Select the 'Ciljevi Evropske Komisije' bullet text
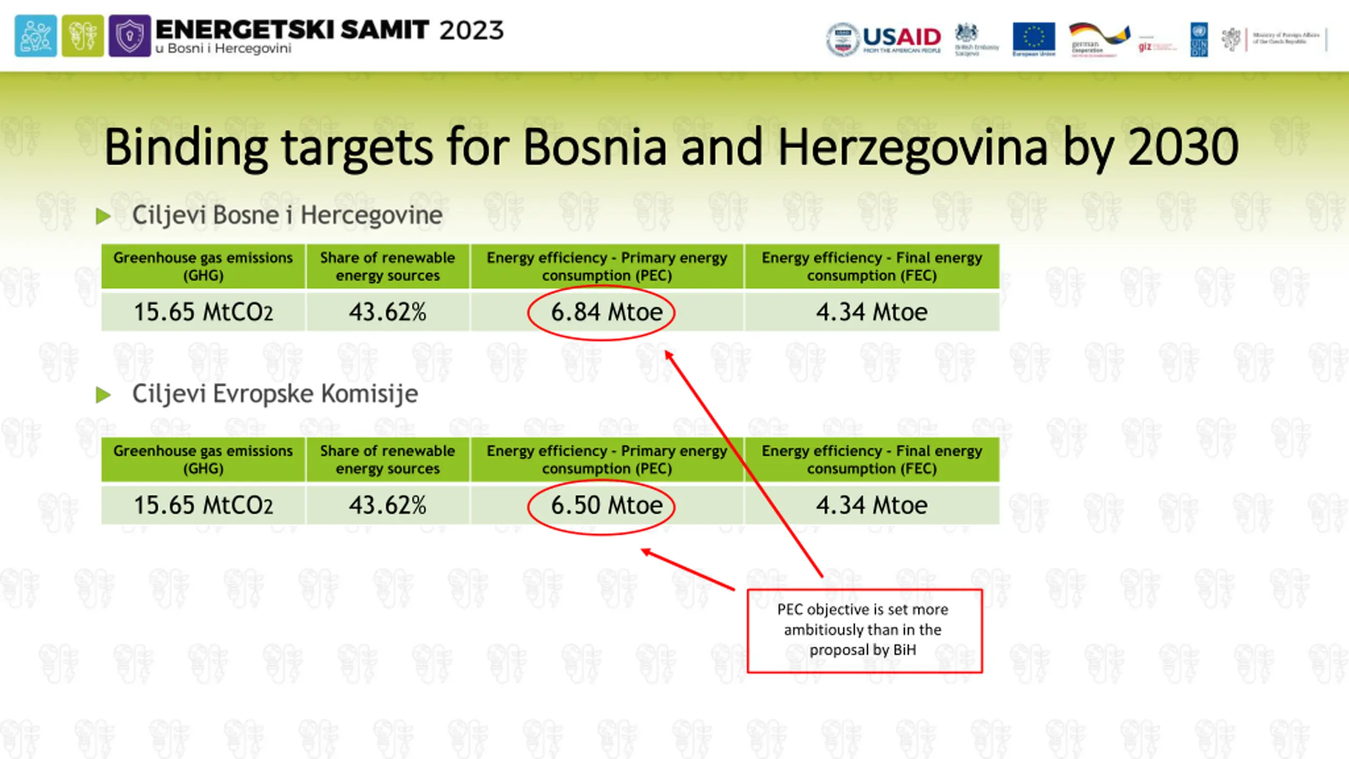The image size is (1349, 759). click(275, 394)
